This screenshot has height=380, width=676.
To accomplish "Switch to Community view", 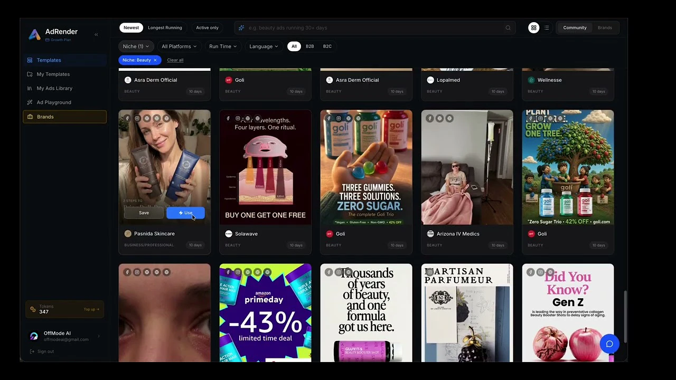I will click(575, 27).
